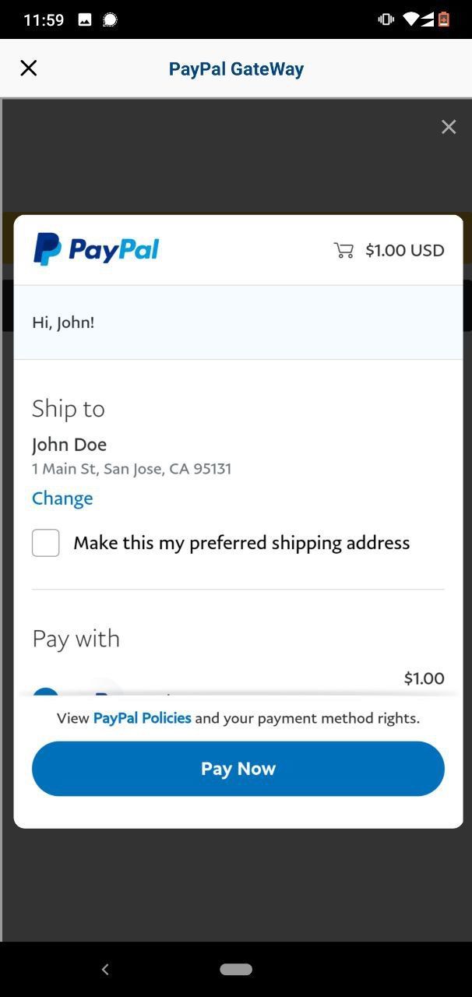The height and width of the screenshot is (997, 472).
Task: Tap the $1.00 USD cart total
Action: 404,250
